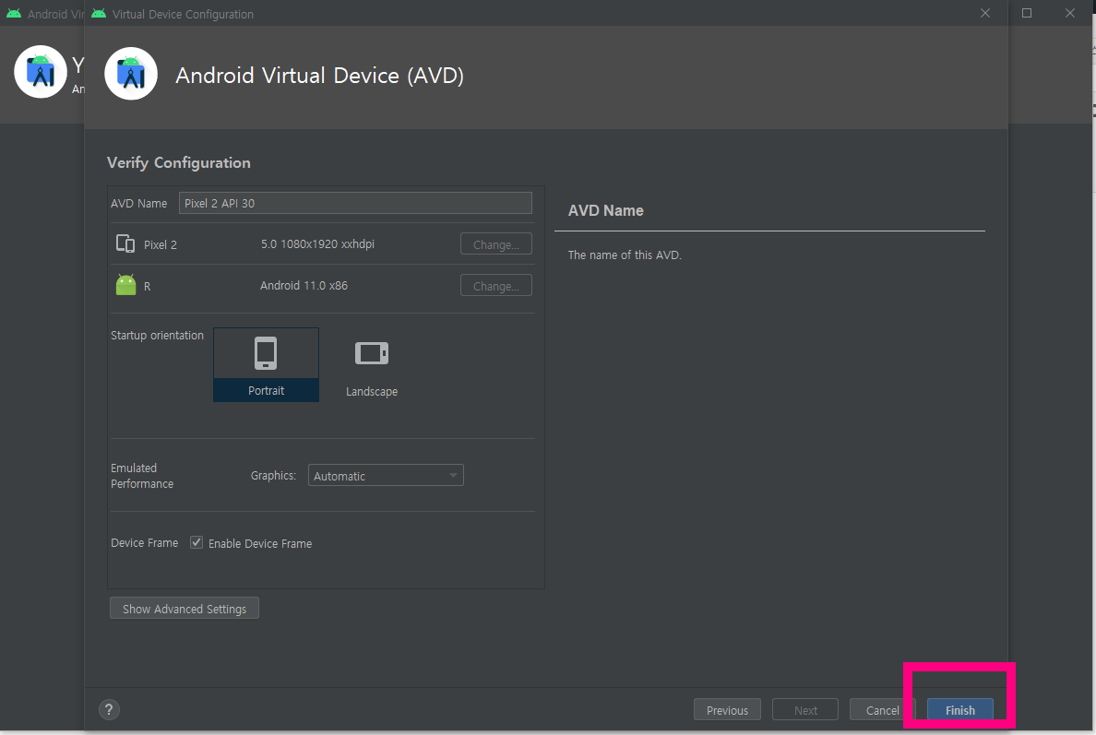Click the Pixel 2 device icon
The image size is (1096, 735).
(x=125, y=243)
